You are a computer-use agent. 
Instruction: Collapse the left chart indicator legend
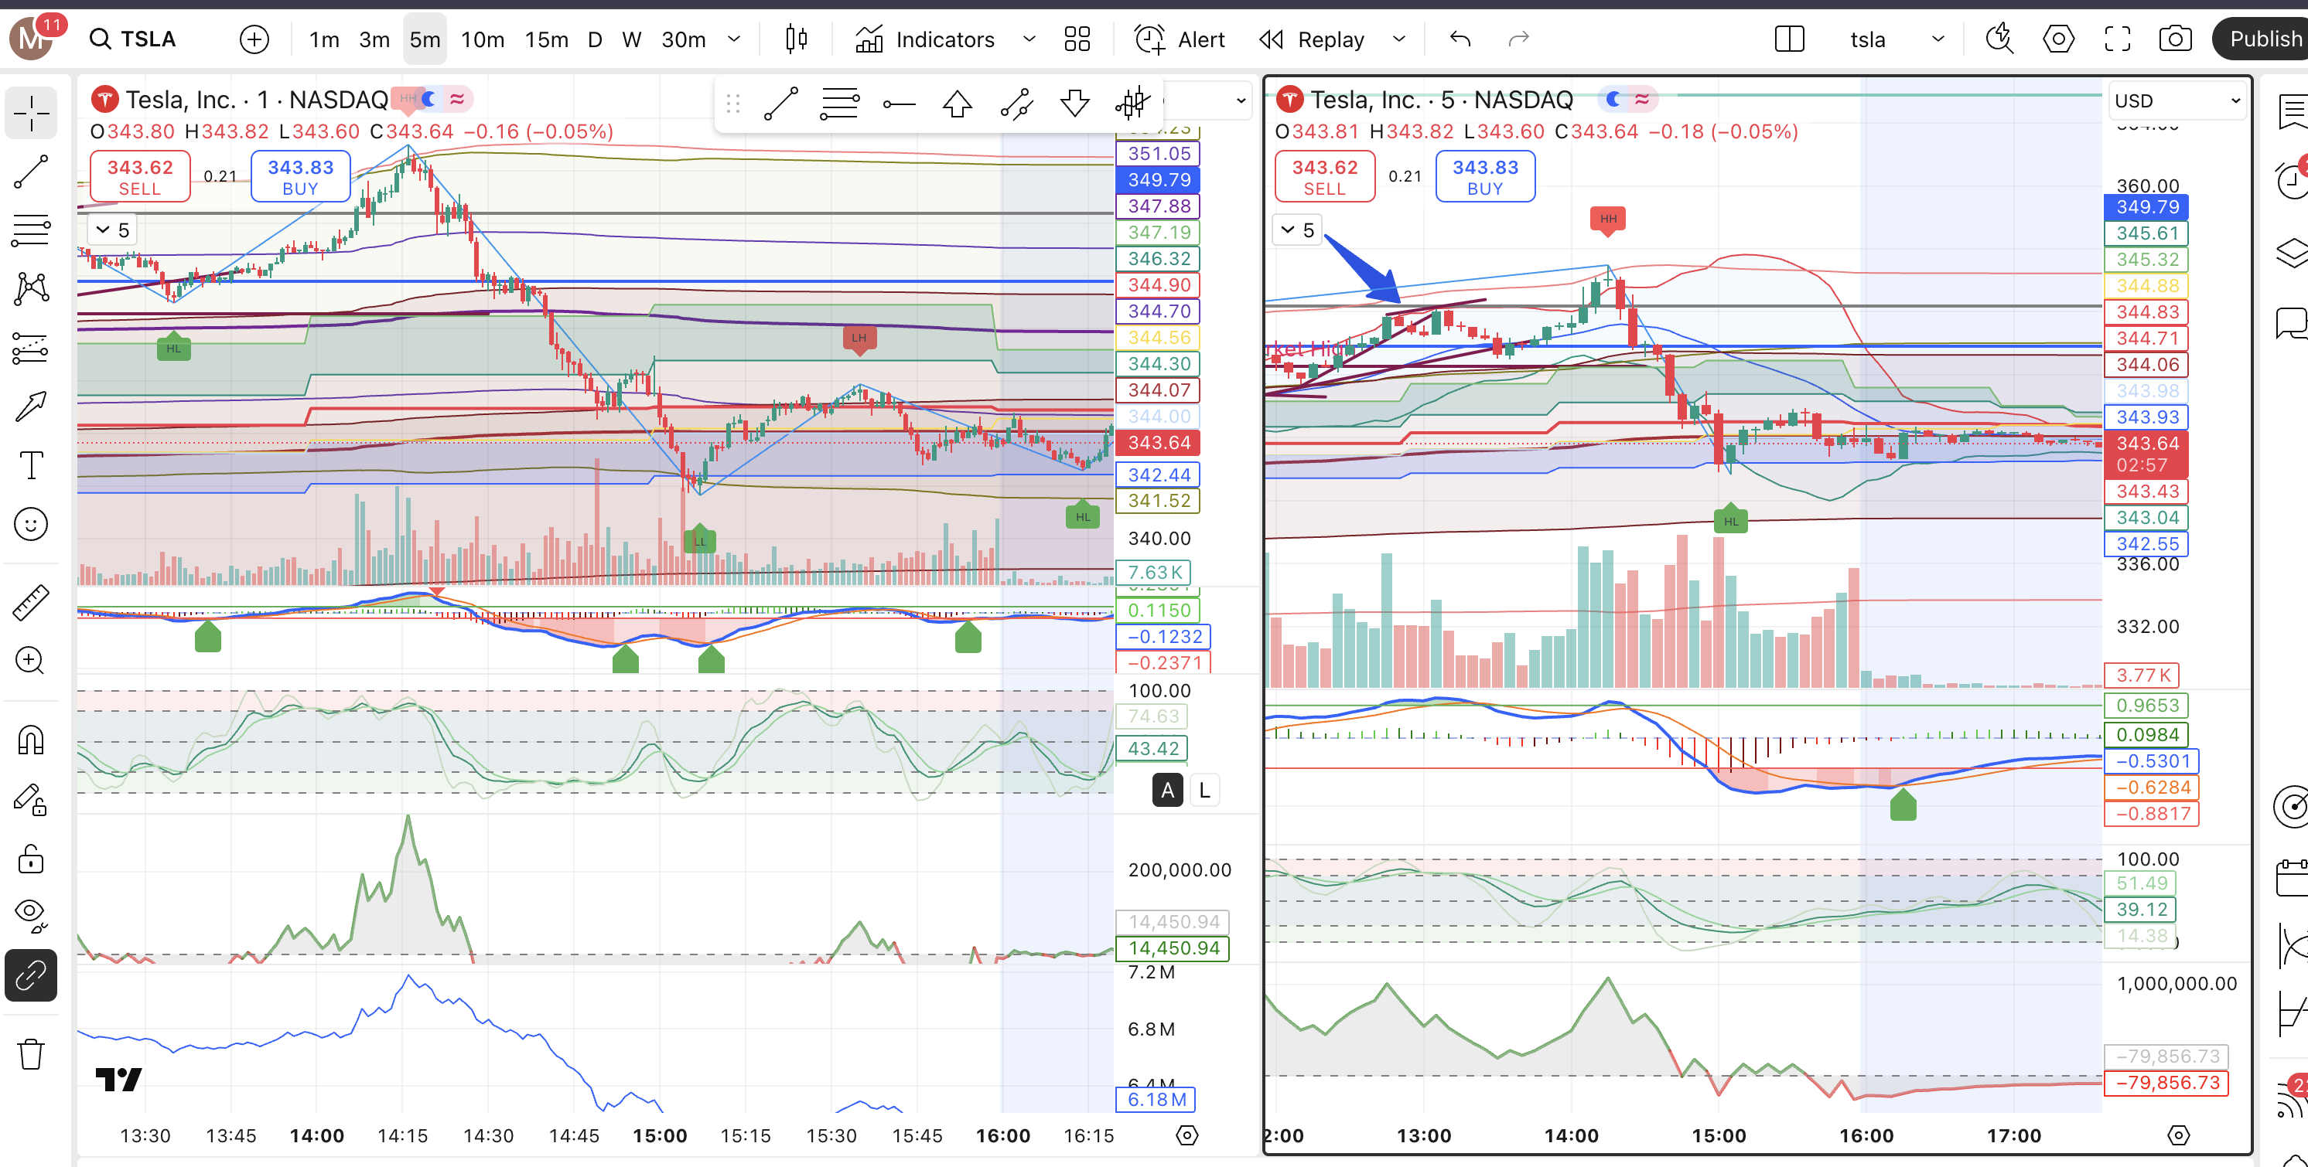[x=113, y=230]
